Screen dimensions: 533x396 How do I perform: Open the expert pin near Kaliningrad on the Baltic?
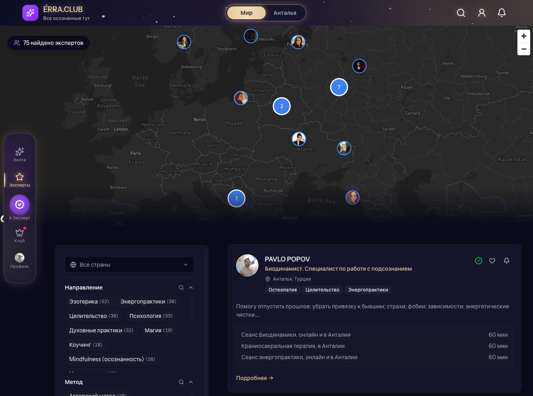click(x=241, y=98)
